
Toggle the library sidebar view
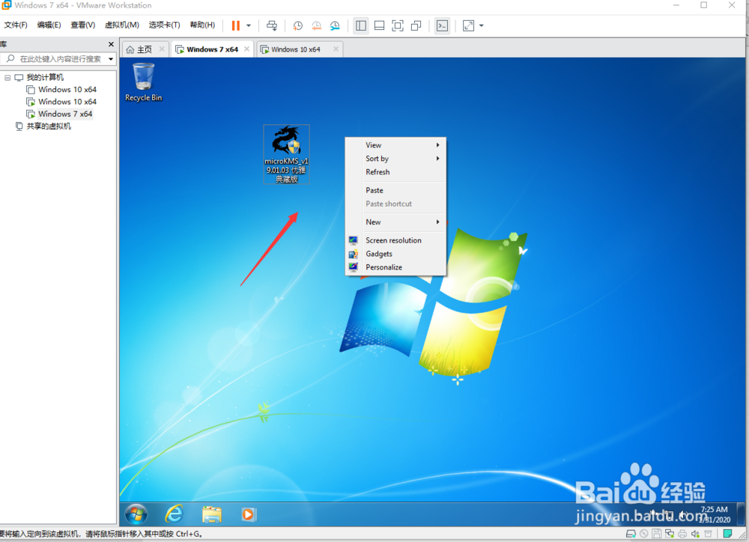click(361, 25)
